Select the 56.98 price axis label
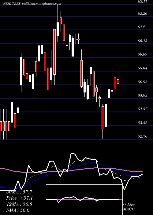 pyautogui.click(x=143, y=82)
